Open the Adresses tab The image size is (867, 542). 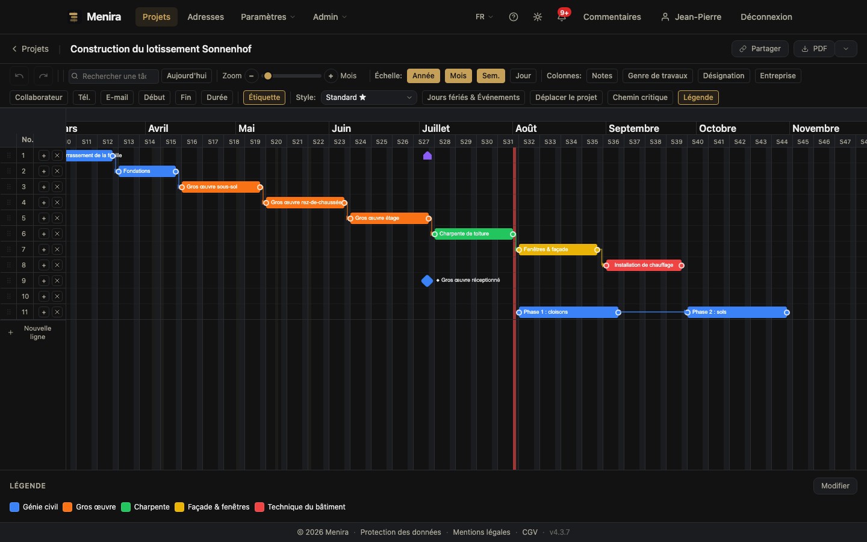(206, 17)
